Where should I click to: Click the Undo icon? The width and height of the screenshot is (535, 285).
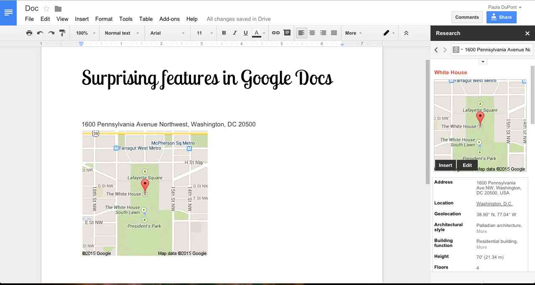click(40, 33)
